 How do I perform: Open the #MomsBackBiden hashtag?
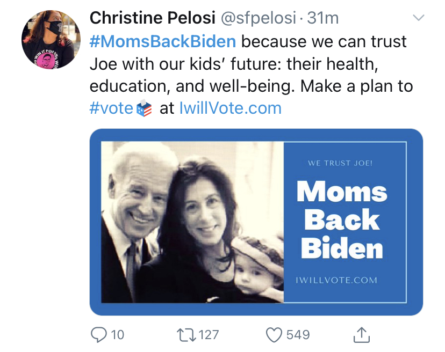pos(163,41)
